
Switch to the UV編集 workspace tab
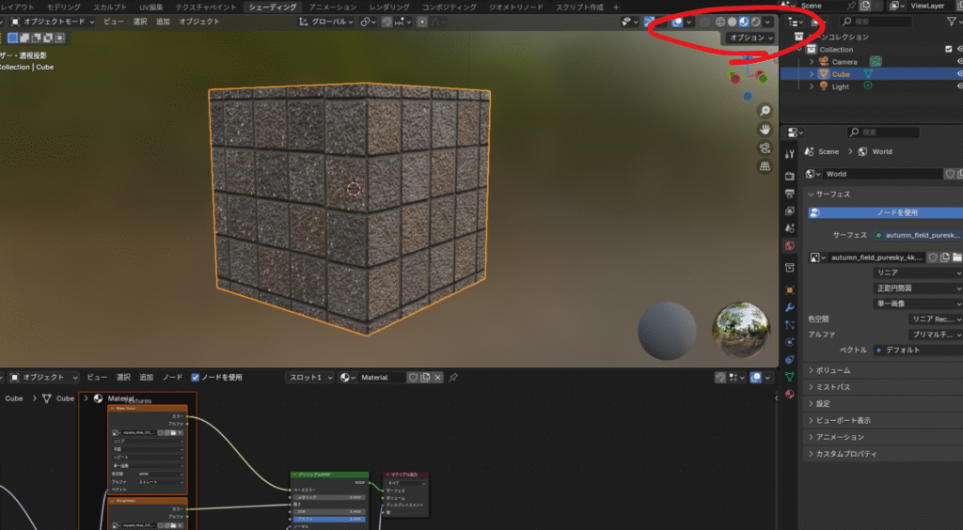point(151,7)
